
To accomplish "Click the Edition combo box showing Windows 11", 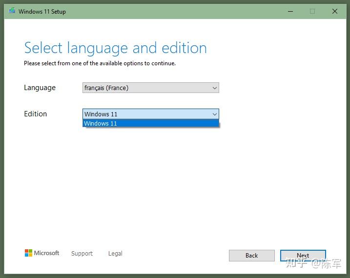I will (x=151, y=114).
